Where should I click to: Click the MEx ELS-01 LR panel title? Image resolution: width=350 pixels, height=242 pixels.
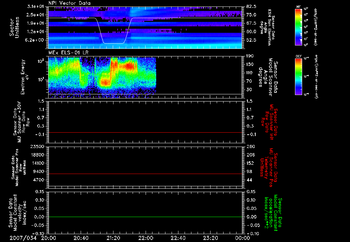click(68, 53)
